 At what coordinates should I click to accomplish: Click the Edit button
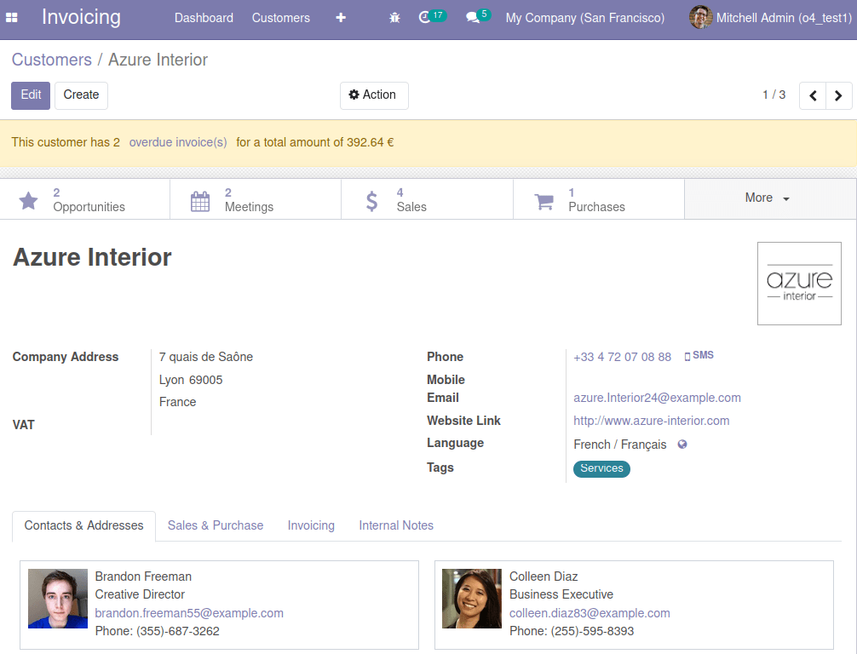click(x=31, y=95)
